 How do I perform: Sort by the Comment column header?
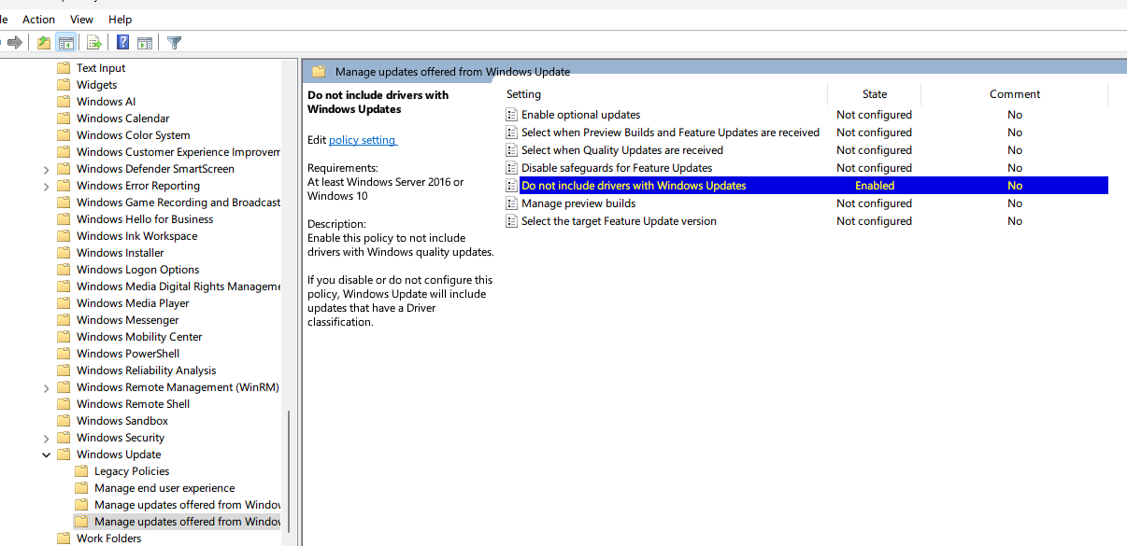coord(1015,94)
